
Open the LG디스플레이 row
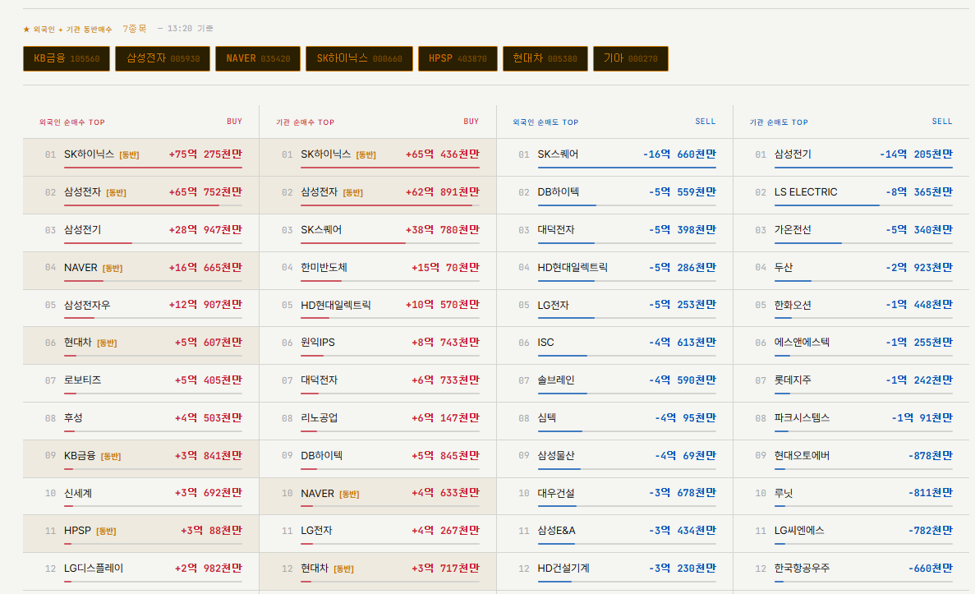click(x=141, y=572)
